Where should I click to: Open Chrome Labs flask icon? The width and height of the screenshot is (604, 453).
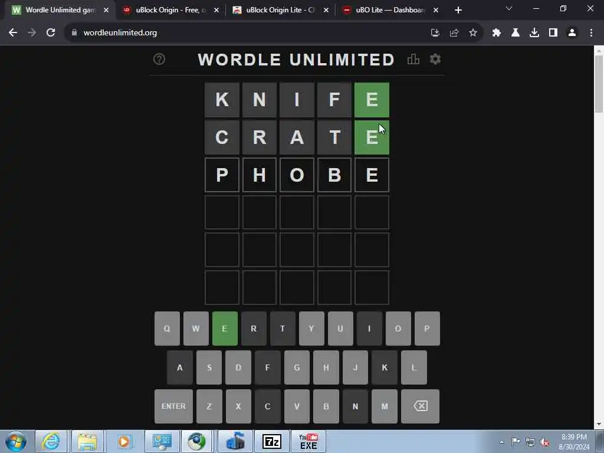pos(516,33)
